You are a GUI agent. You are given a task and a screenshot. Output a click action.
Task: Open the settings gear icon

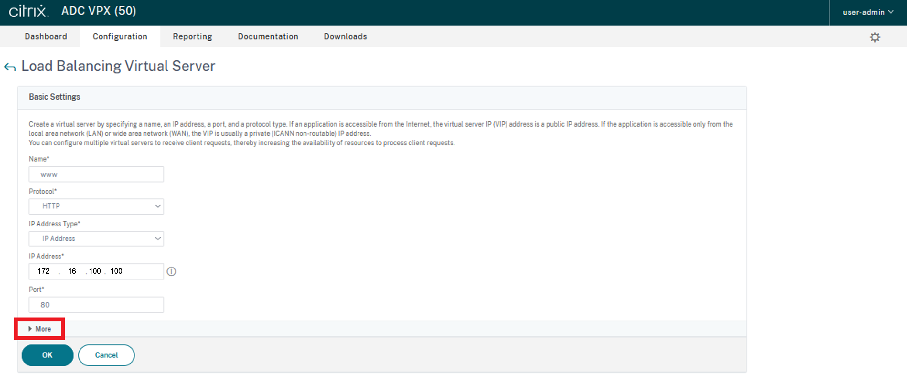click(874, 37)
